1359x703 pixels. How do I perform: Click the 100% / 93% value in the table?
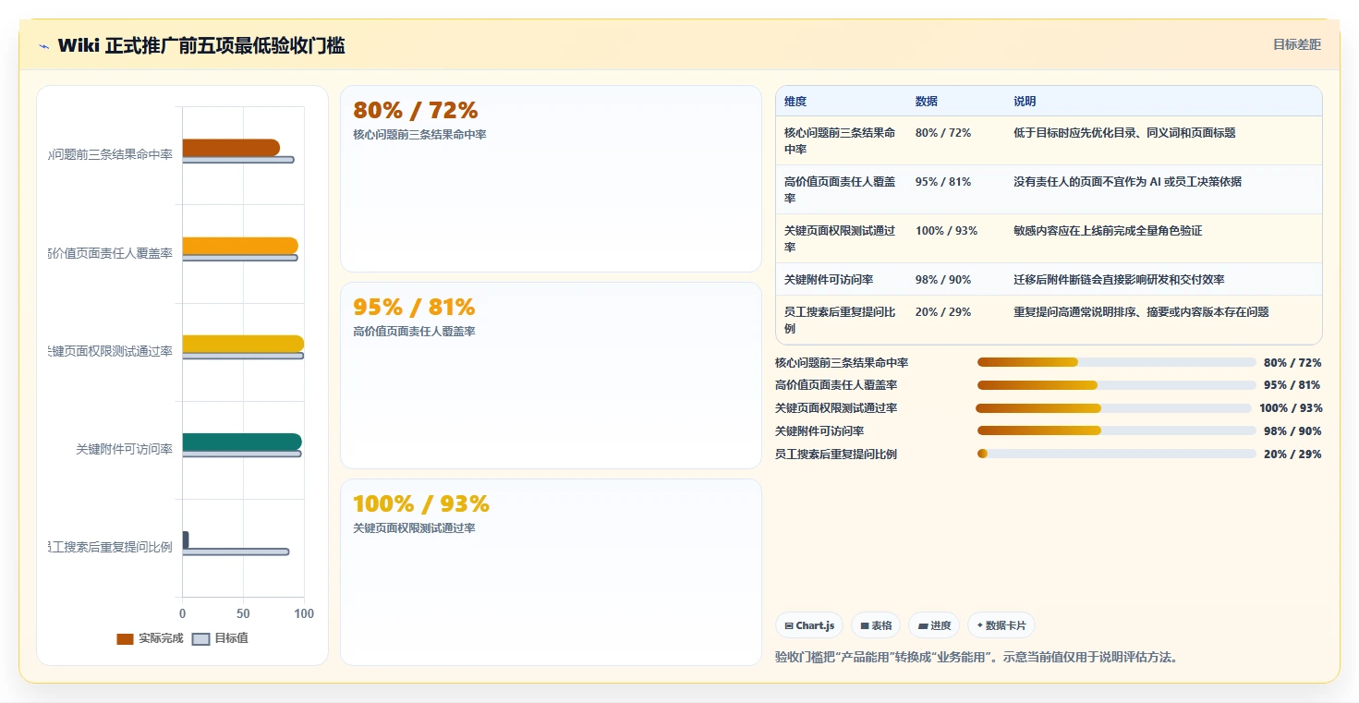(946, 231)
